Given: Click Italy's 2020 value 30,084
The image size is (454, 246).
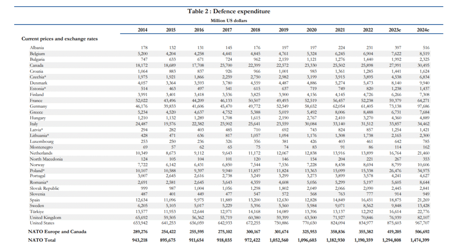Looking at the screenshot, I should tap(311, 124).
